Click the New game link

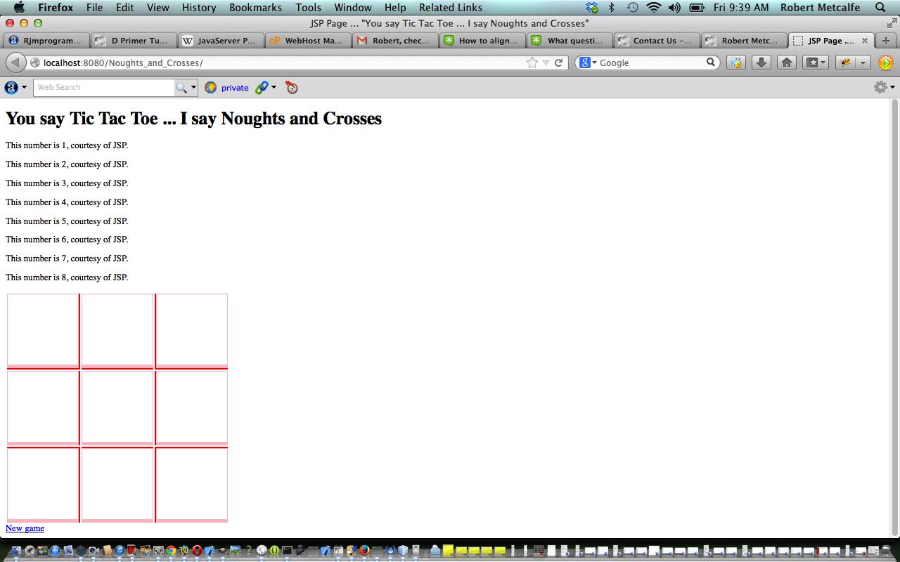25,528
